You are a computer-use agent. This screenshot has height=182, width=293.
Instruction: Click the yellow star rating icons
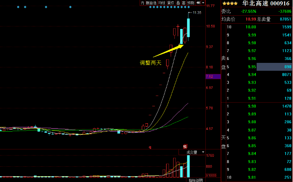point(230,3)
